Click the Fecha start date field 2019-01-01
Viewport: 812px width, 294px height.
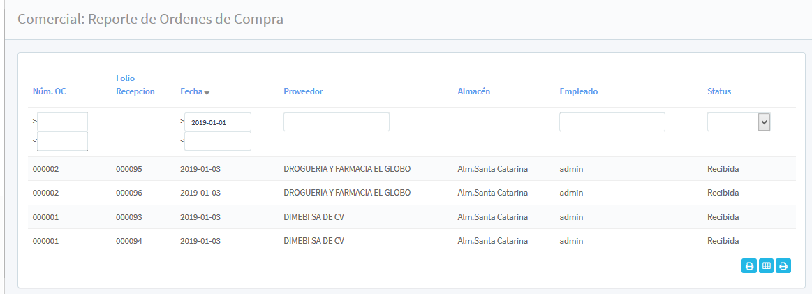pyautogui.click(x=217, y=122)
